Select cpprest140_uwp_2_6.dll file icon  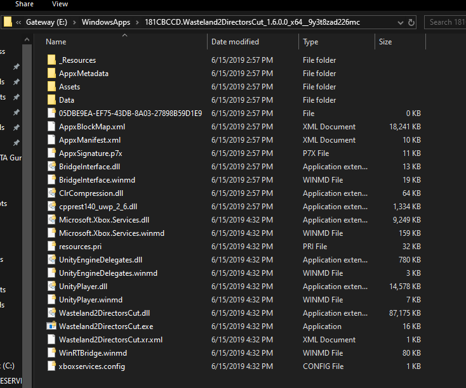(x=51, y=207)
